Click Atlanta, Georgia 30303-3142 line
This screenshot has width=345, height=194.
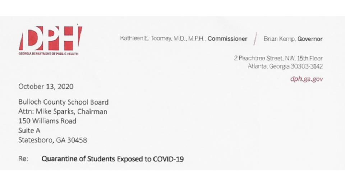(285, 66)
